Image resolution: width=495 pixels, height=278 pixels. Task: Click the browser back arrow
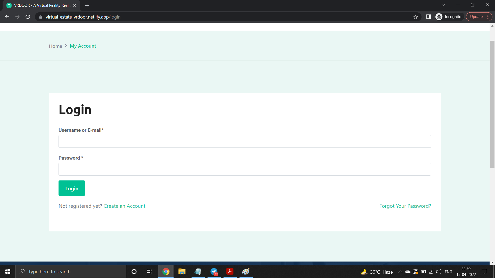[7, 17]
